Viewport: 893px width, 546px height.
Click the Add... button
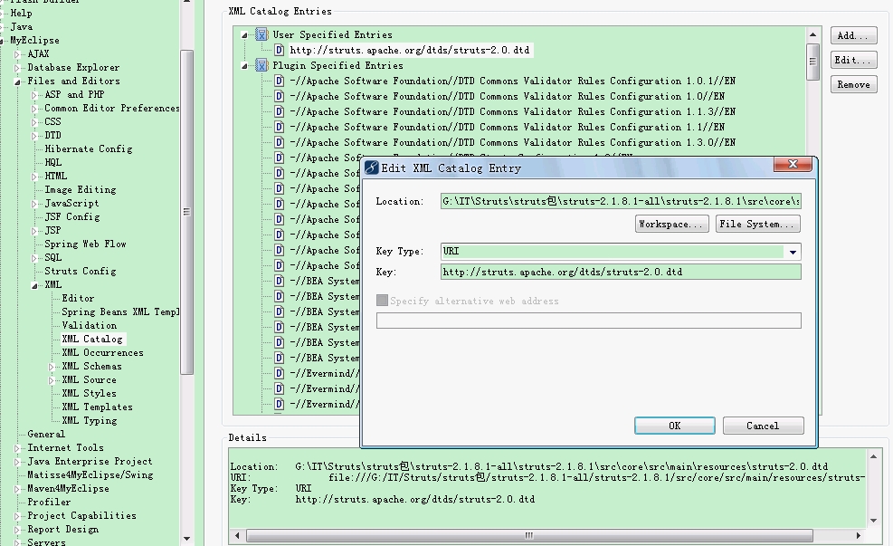tap(853, 35)
